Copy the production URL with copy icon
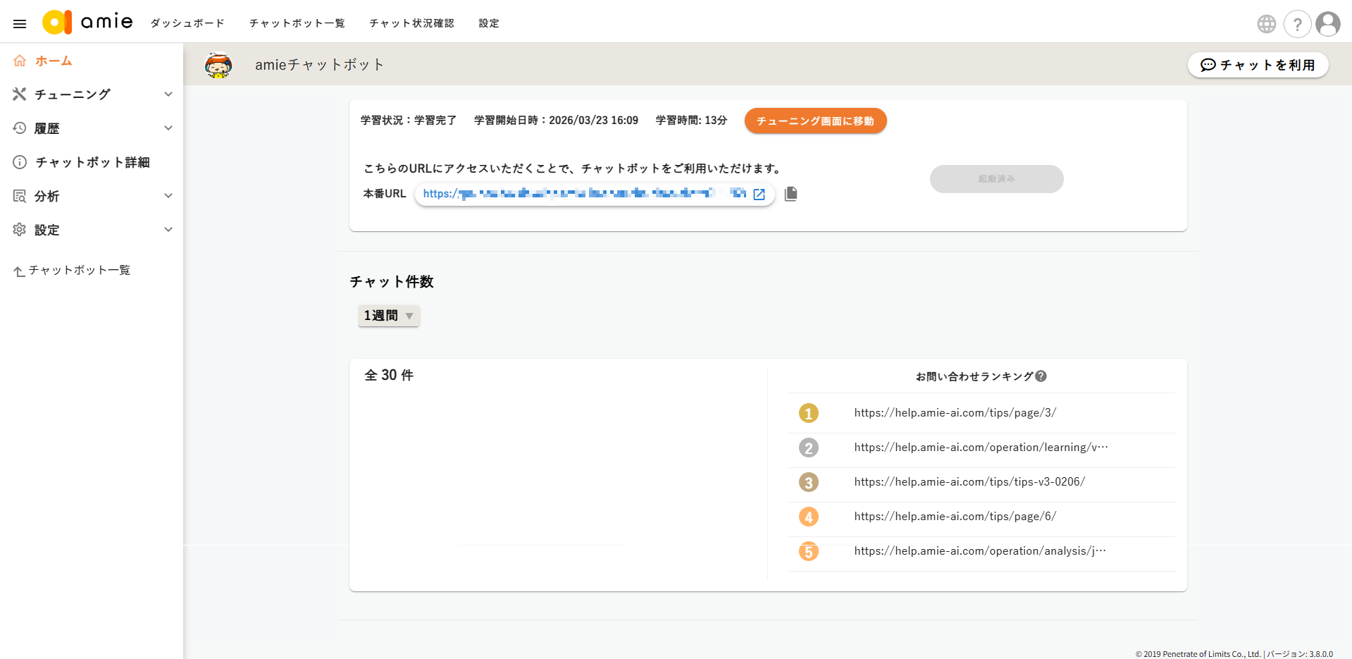This screenshot has width=1352, height=659. coord(790,194)
